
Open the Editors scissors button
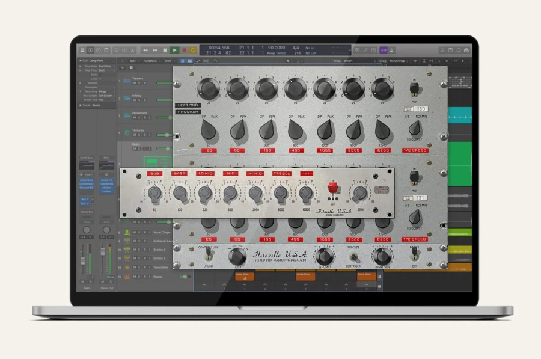click(x=132, y=51)
